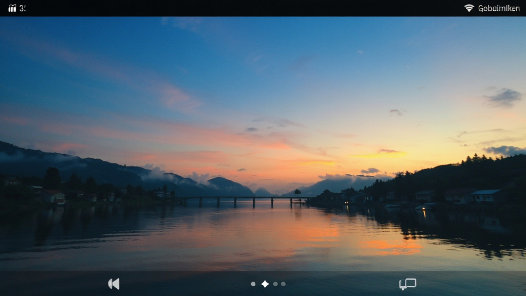Switch to the last page indicator dot
Image resolution: width=526 pixels, height=296 pixels.
coord(283,284)
